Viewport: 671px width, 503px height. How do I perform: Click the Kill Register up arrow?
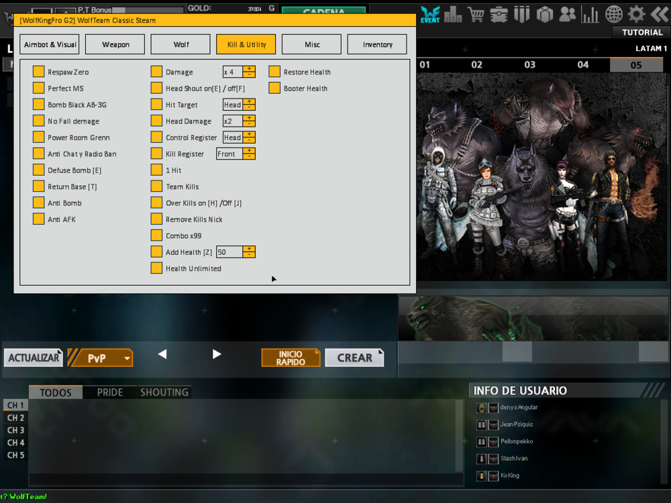click(249, 151)
